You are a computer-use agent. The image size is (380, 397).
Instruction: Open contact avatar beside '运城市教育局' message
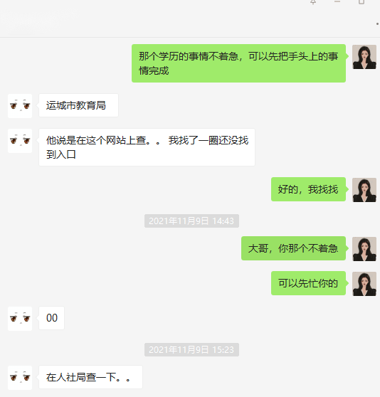tap(20, 106)
